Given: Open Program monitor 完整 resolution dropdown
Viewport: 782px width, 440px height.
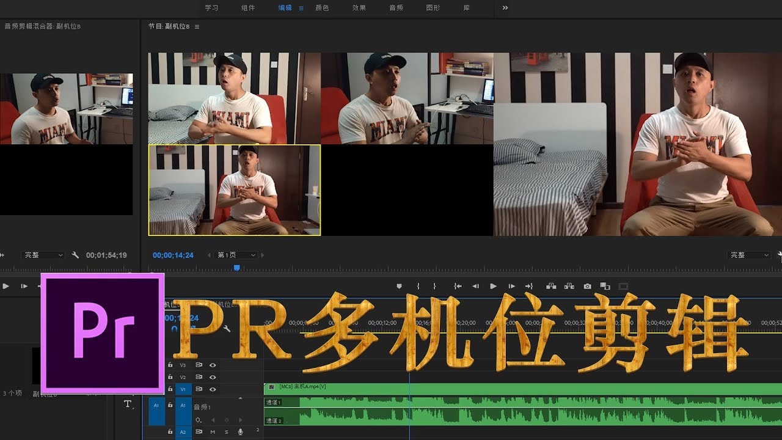Looking at the screenshot, I should coord(750,255).
